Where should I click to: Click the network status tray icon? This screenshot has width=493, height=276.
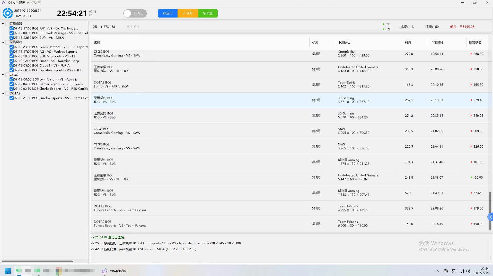[x=462, y=271]
